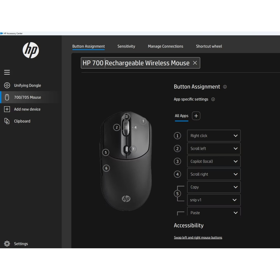Clear the device name with the X button

coord(195,63)
